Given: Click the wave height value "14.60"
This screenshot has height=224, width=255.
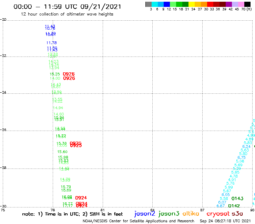Looking at the screenshot, I should point(59,114).
